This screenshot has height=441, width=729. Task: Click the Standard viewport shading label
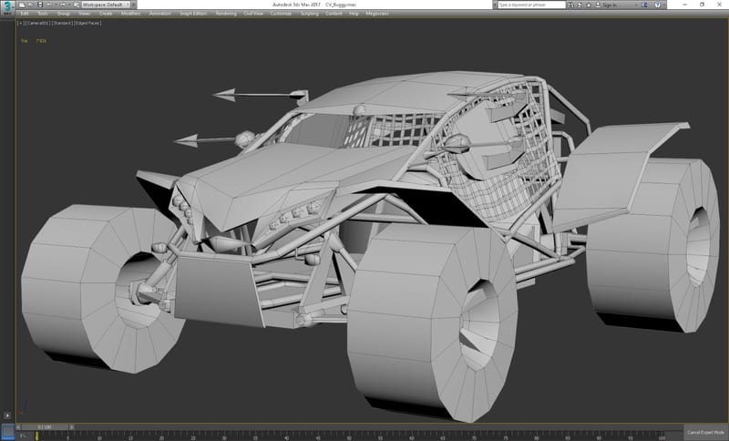pos(62,23)
